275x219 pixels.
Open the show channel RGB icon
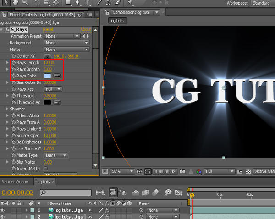pyautogui.click(x=198, y=171)
